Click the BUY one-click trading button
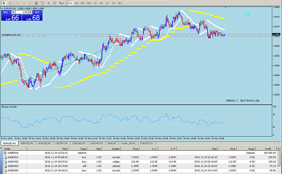This screenshot has width=282, height=174. tap(37, 13)
